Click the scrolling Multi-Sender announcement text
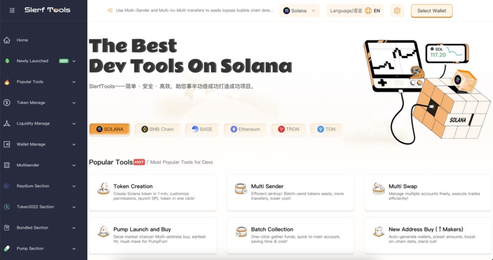 tap(195, 11)
